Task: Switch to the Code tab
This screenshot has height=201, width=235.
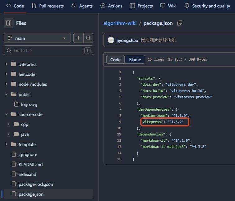Action: [15, 6]
